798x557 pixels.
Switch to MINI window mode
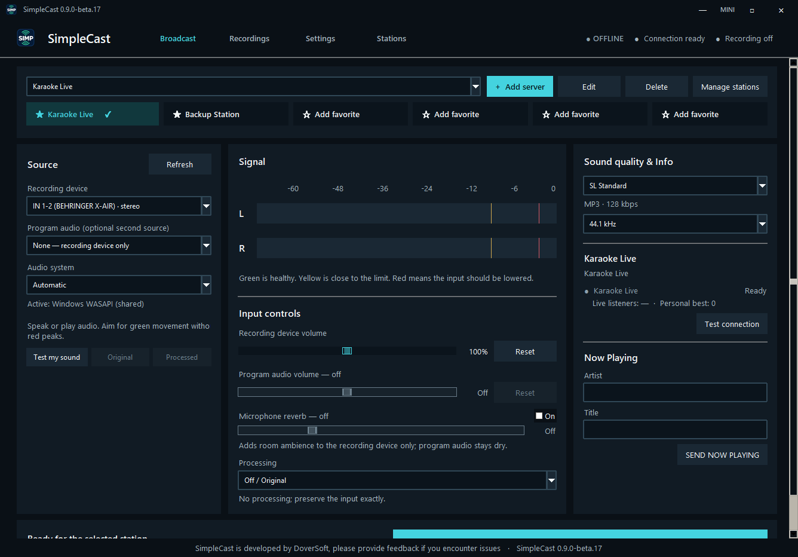tap(728, 10)
